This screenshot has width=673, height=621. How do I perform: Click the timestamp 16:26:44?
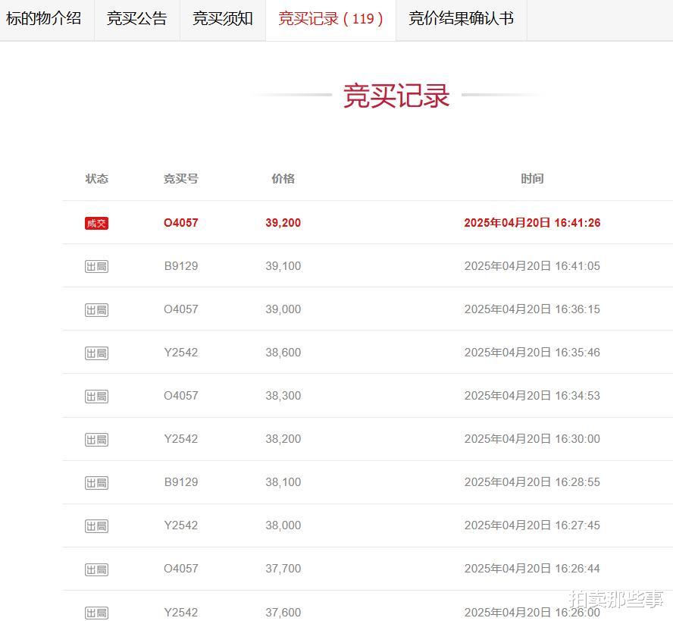pos(578,569)
